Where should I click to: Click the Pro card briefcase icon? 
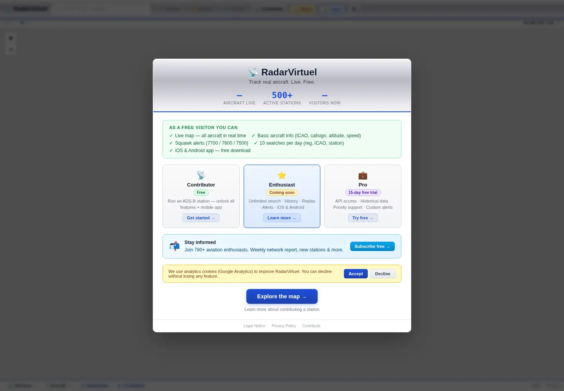click(363, 175)
